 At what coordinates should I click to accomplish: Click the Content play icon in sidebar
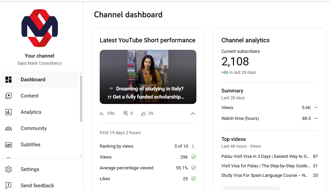coord(8,96)
